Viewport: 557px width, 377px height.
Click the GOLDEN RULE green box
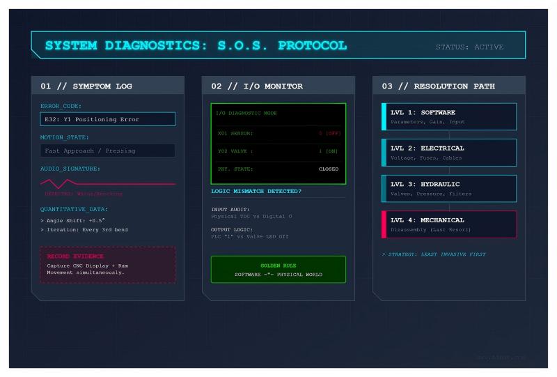tap(278, 270)
